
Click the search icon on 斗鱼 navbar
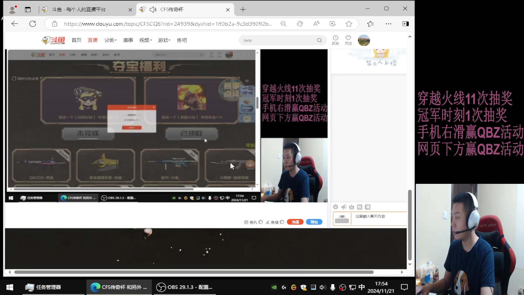(319, 40)
